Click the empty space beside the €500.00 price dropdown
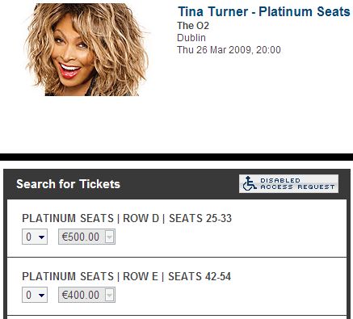This screenshot has width=353, height=319. click(229, 237)
